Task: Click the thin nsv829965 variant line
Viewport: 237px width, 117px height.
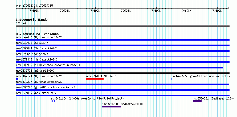Action: click(x=122, y=57)
